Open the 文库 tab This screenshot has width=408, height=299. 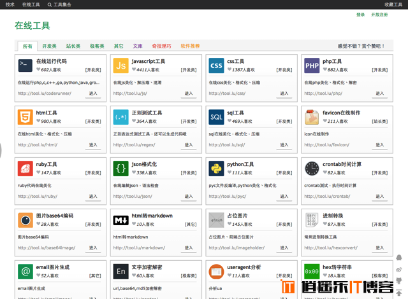pyautogui.click(x=138, y=46)
